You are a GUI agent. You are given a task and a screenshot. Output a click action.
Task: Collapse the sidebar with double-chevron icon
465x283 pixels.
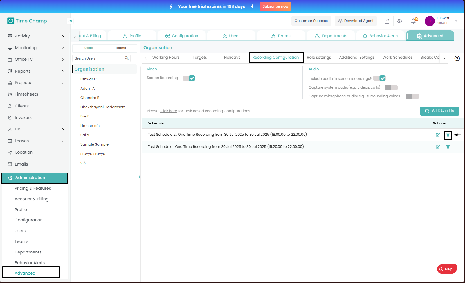[70, 21]
